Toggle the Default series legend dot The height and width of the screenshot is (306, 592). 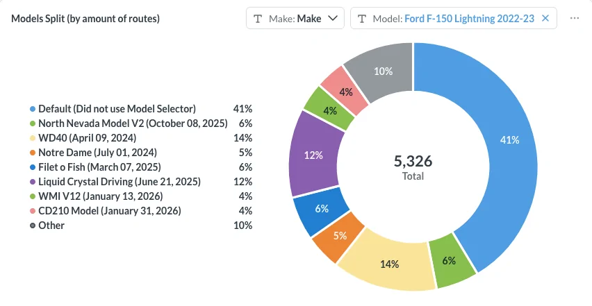(x=33, y=109)
